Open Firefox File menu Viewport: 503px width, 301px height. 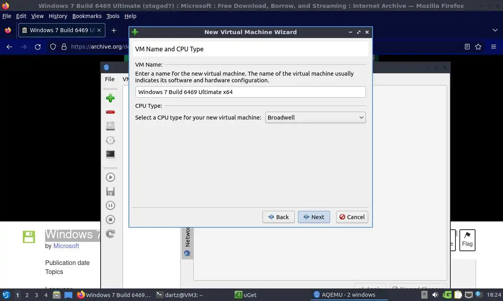tap(7, 16)
